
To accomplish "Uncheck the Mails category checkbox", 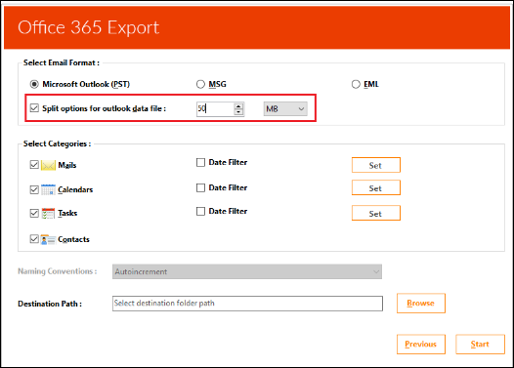I will [34, 165].
